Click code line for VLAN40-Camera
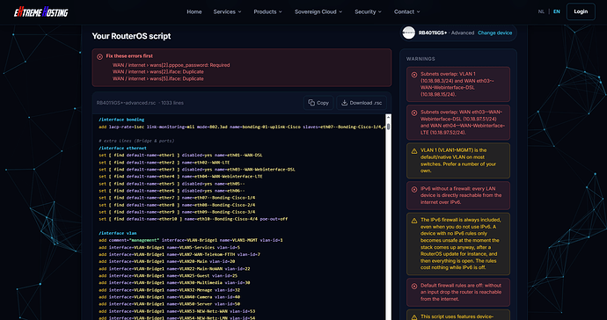 point(169,297)
